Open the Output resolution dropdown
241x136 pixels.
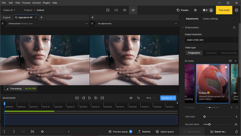(211, 40)
